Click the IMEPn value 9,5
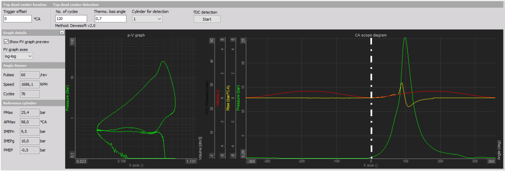505x172 pixels. tap(30, 131)
